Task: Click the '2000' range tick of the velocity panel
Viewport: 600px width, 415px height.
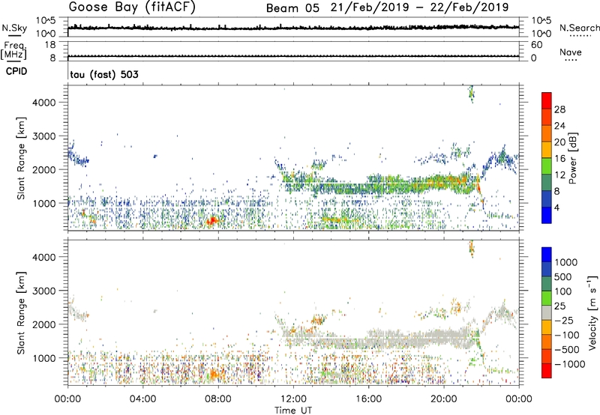Action: (43, 324)
